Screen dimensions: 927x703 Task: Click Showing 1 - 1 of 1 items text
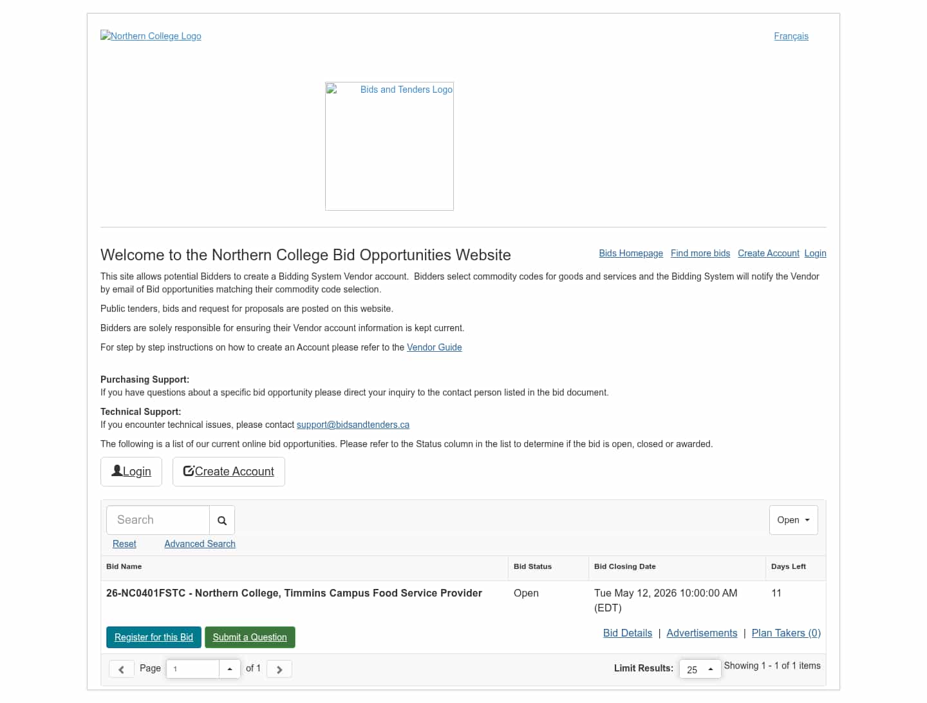coord(772,666)
